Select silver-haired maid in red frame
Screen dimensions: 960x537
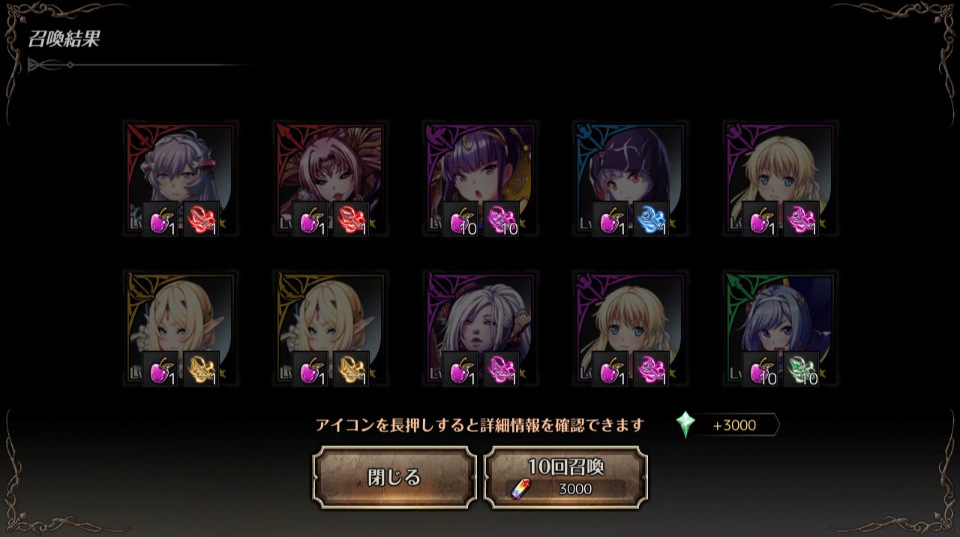coord(180,179)
